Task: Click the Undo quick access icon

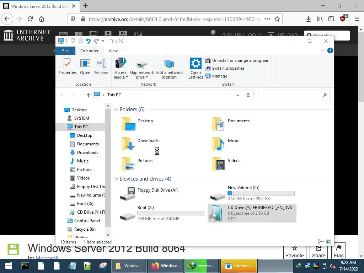Action: coord(88,41)
